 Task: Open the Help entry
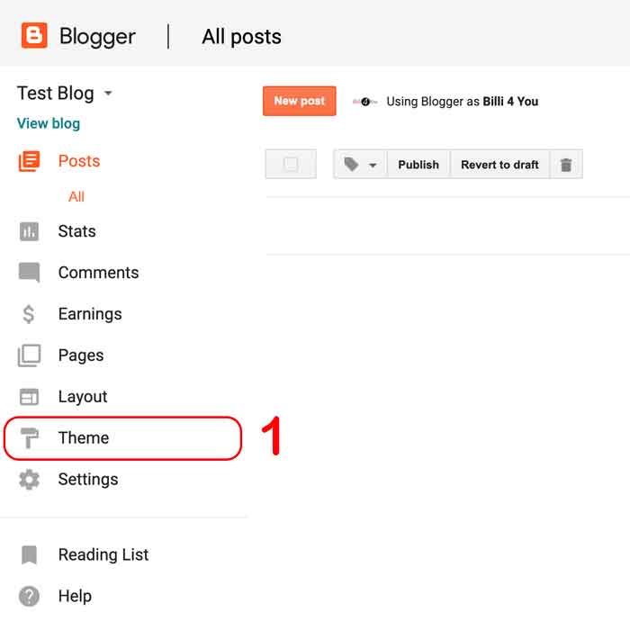75,596
